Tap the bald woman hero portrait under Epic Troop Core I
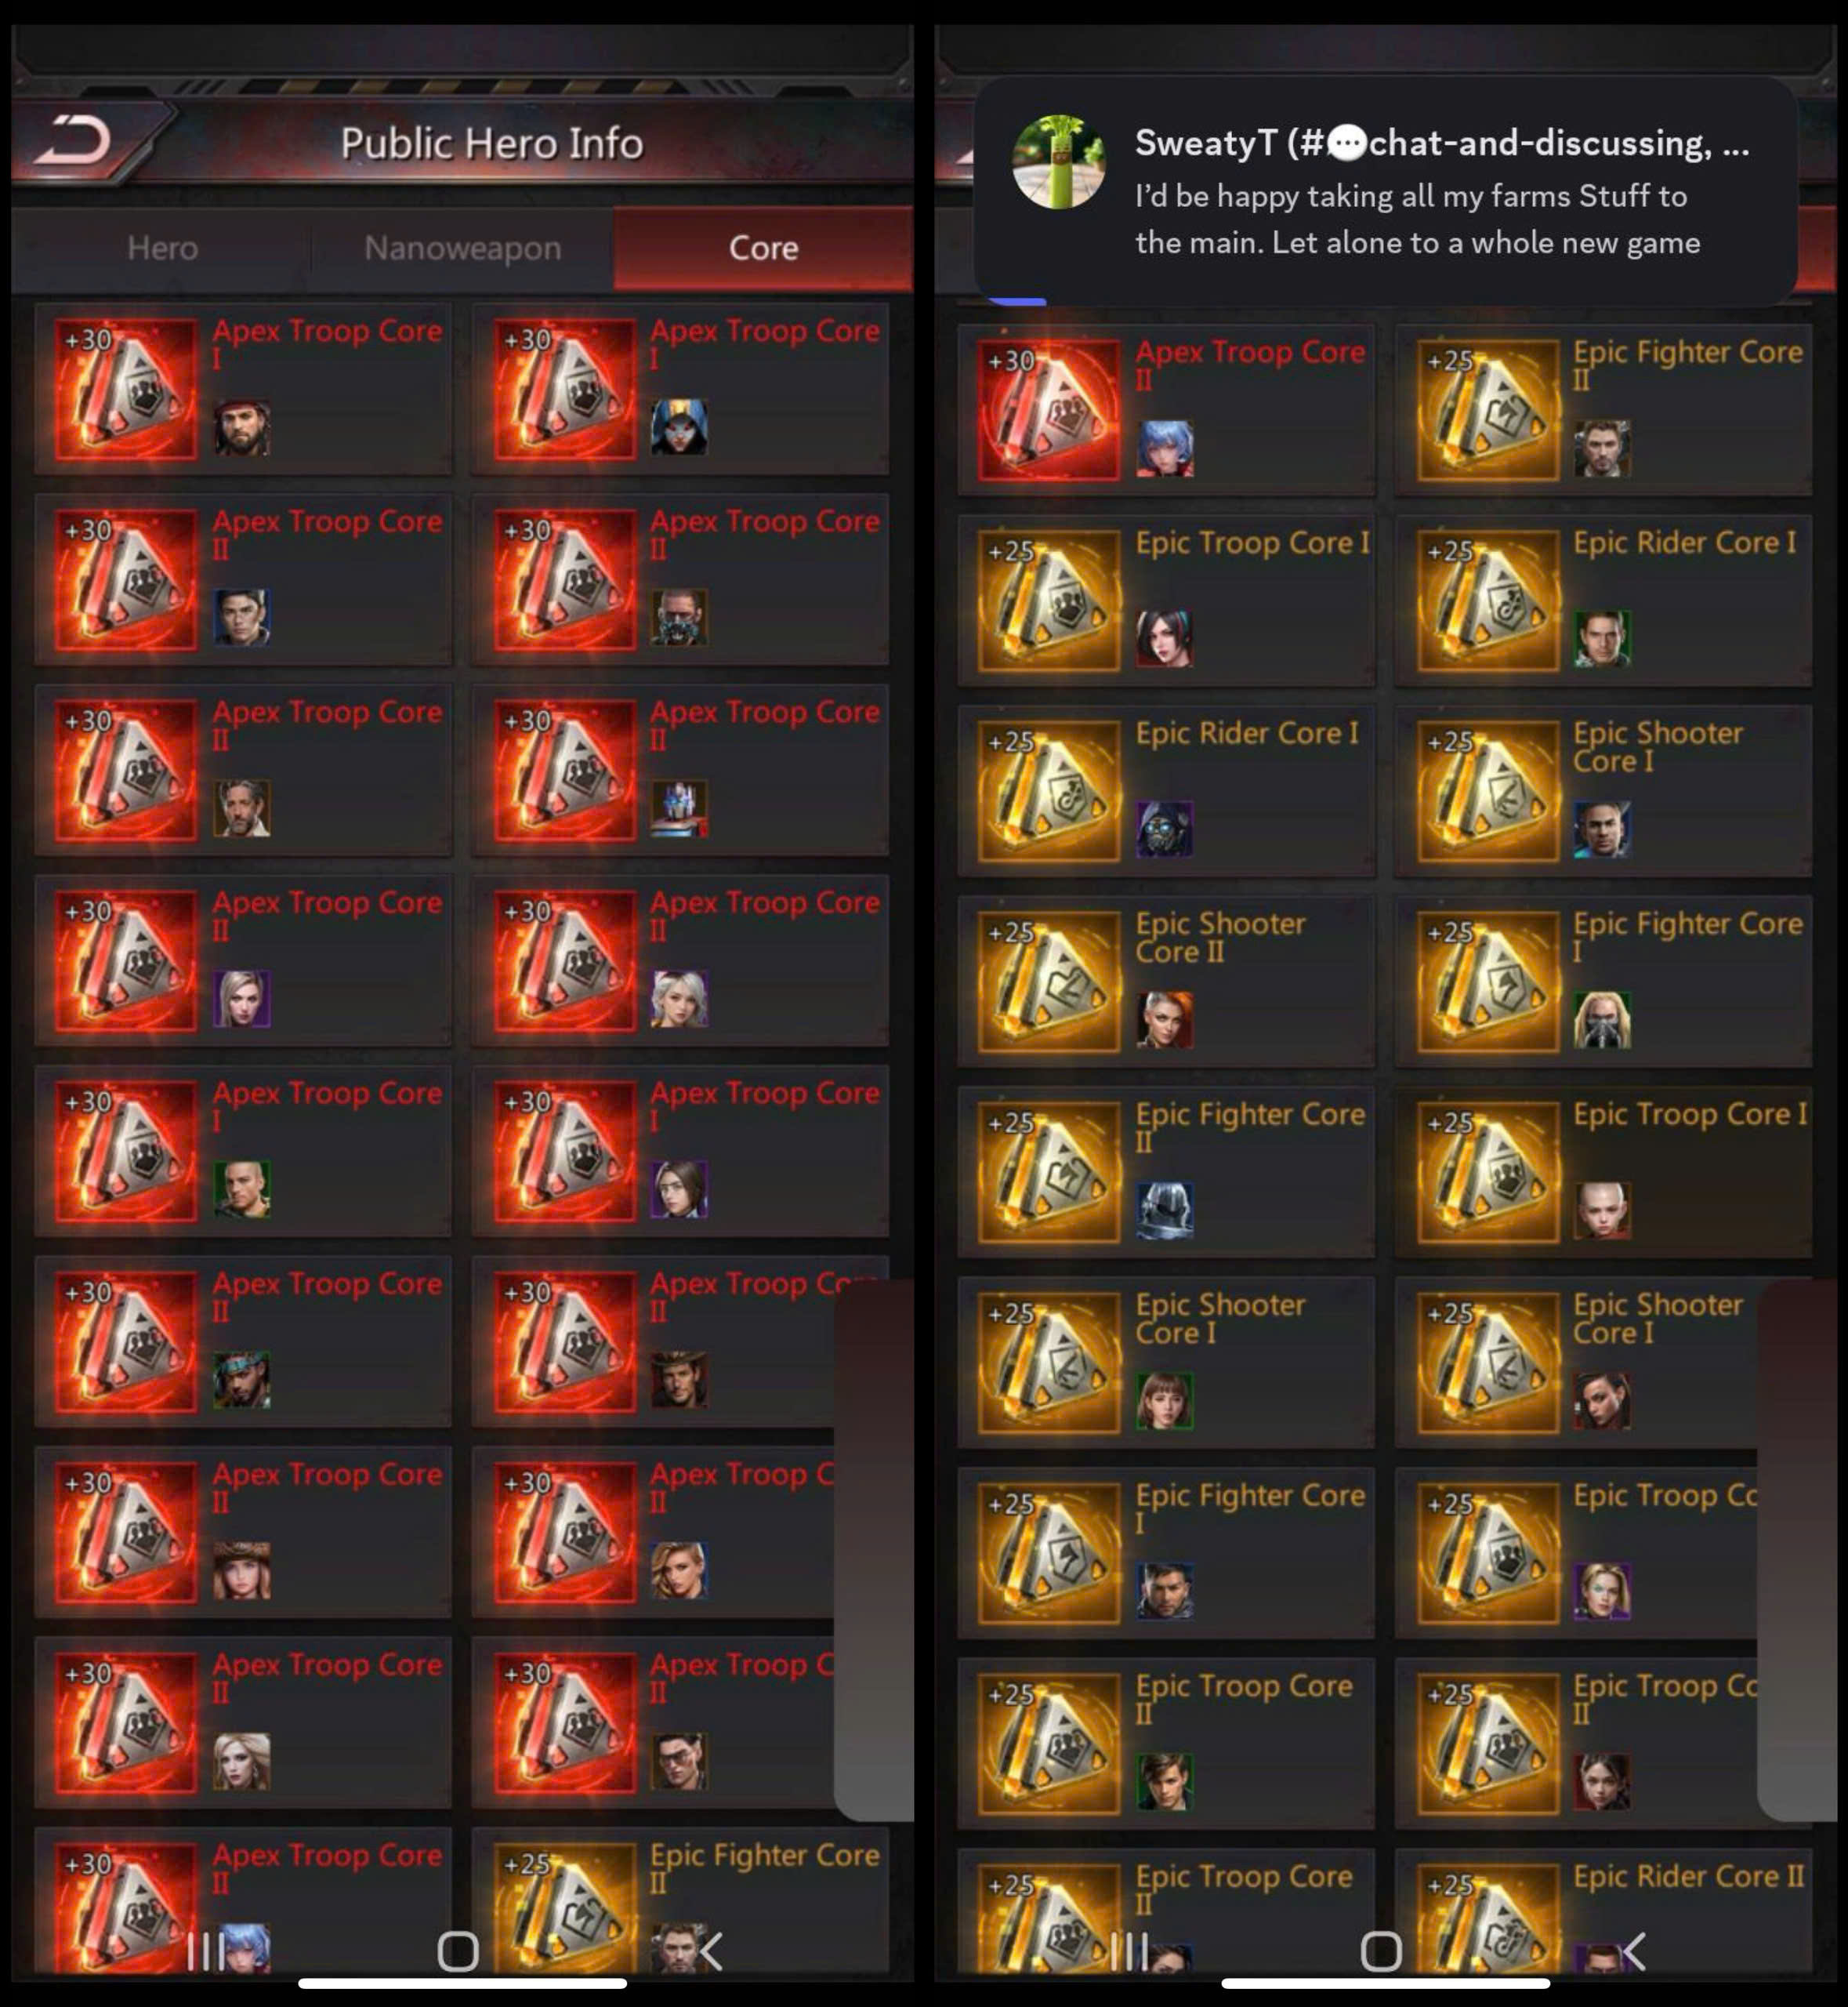The image size is (1848, 2007). (1602, 1210)
